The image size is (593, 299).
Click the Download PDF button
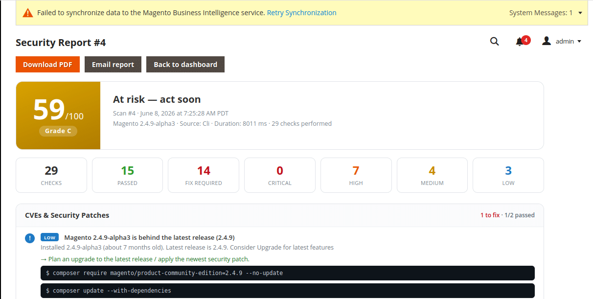pos(47,65)
